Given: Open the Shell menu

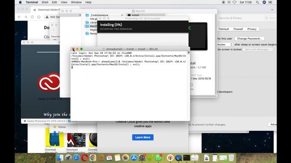Looking at the screenshot, I should [45, 2].
